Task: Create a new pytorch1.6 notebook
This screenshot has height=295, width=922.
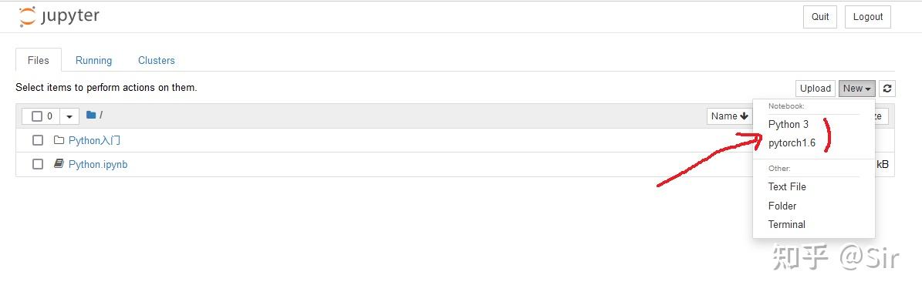Action: [792, 142]
